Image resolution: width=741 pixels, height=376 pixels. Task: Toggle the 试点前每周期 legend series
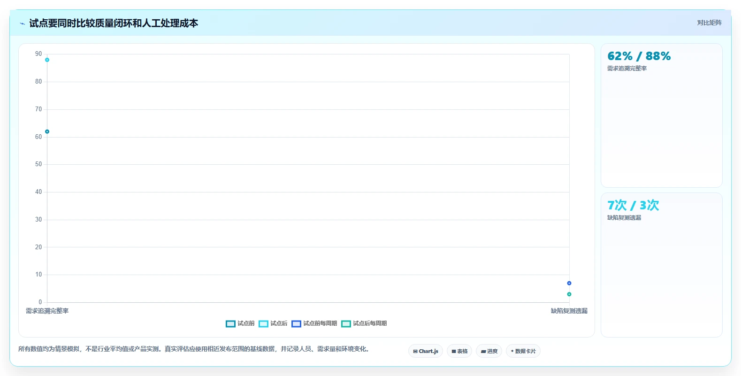click(x=314, y=323)
